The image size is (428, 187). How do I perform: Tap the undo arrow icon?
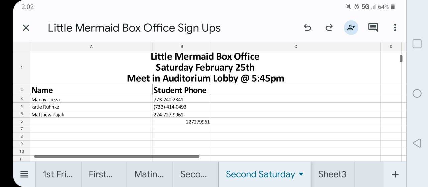coord(307,28)
